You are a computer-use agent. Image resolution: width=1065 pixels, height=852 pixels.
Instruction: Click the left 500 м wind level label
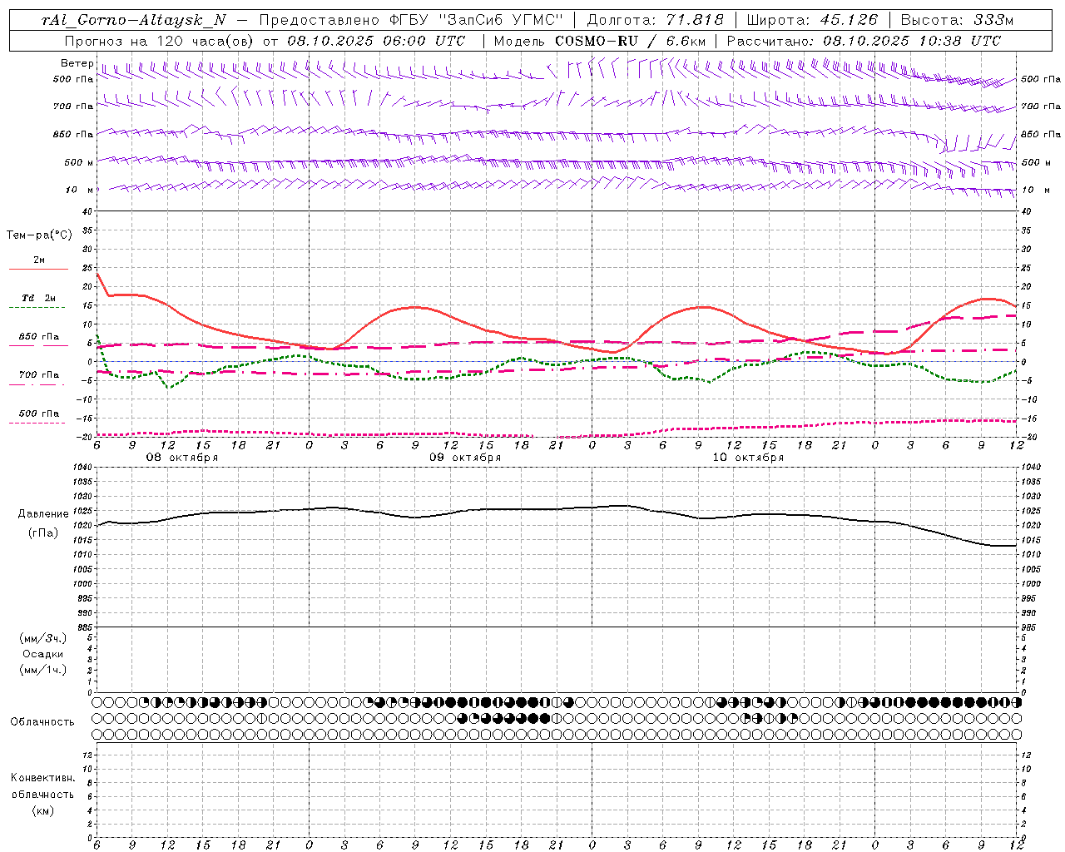(79, 162)
